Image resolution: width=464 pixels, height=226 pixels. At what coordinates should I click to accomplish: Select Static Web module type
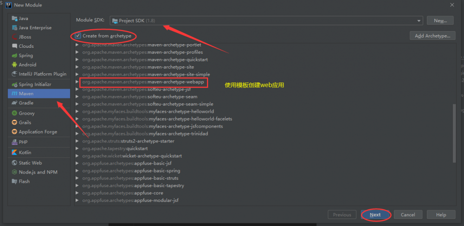click(39, 163)
